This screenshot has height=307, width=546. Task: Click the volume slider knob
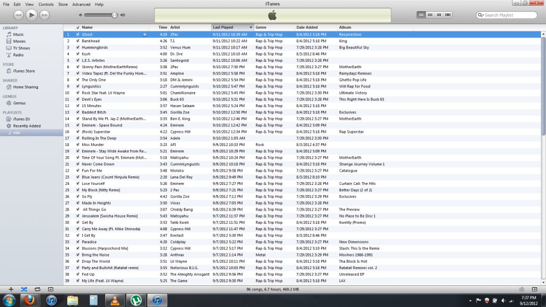pyautogui.click(x=115, y=15)
